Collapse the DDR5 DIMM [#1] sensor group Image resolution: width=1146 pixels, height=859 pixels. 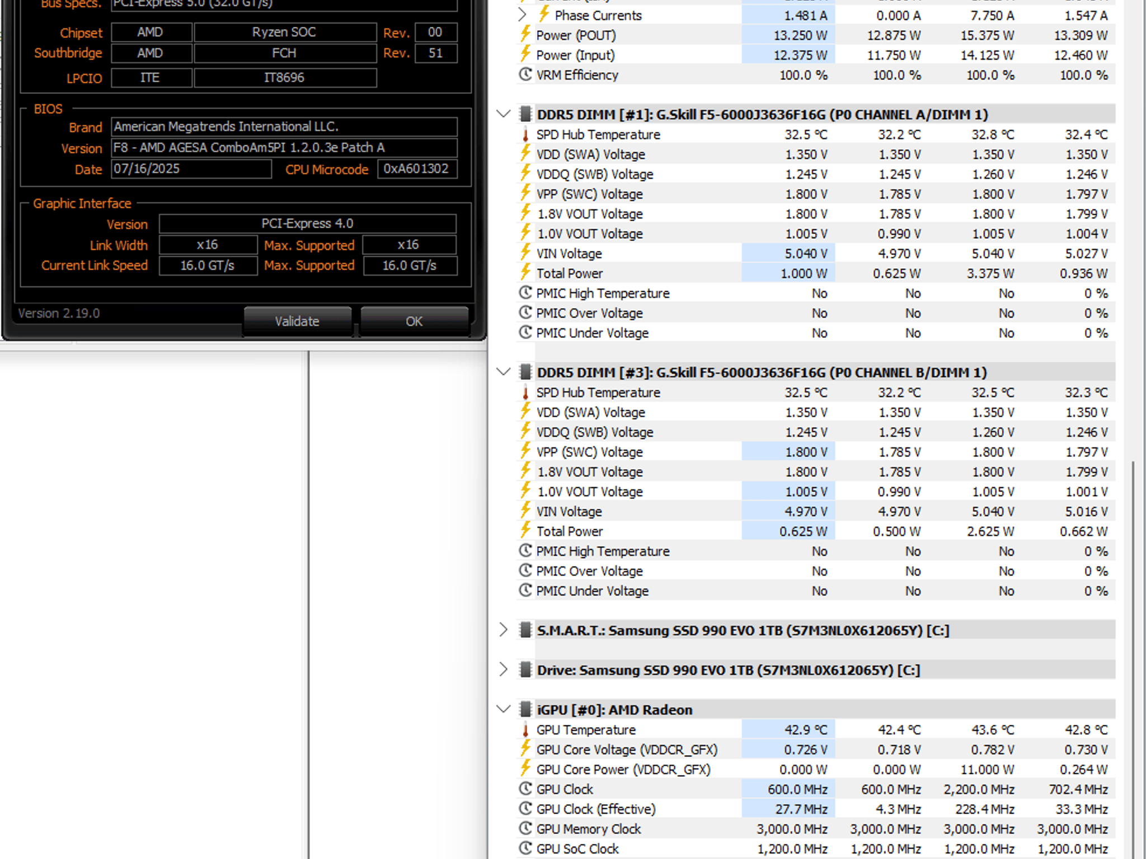pyautogui.click(x=504, y=114)
